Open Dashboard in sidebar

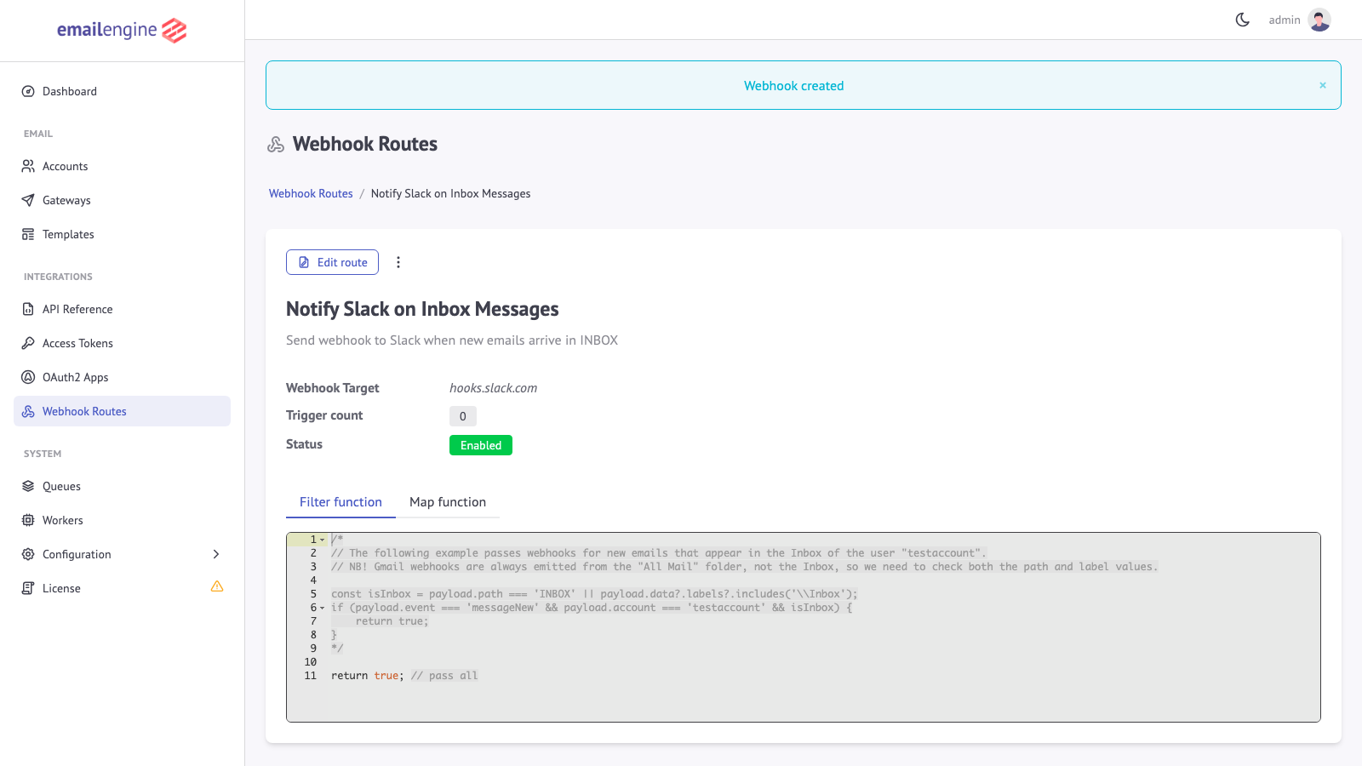122,91
